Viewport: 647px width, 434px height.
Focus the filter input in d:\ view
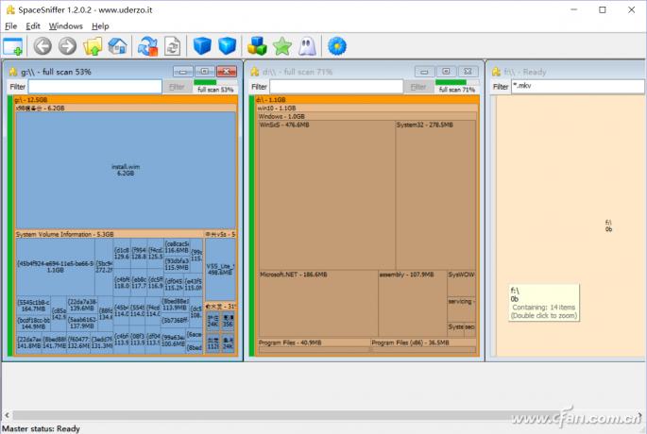pos(336,87)
